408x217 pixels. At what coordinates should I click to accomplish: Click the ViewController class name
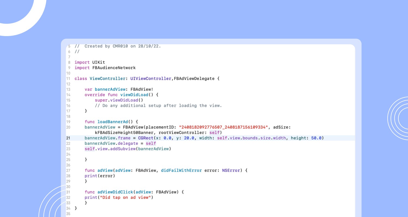point(107,78)
